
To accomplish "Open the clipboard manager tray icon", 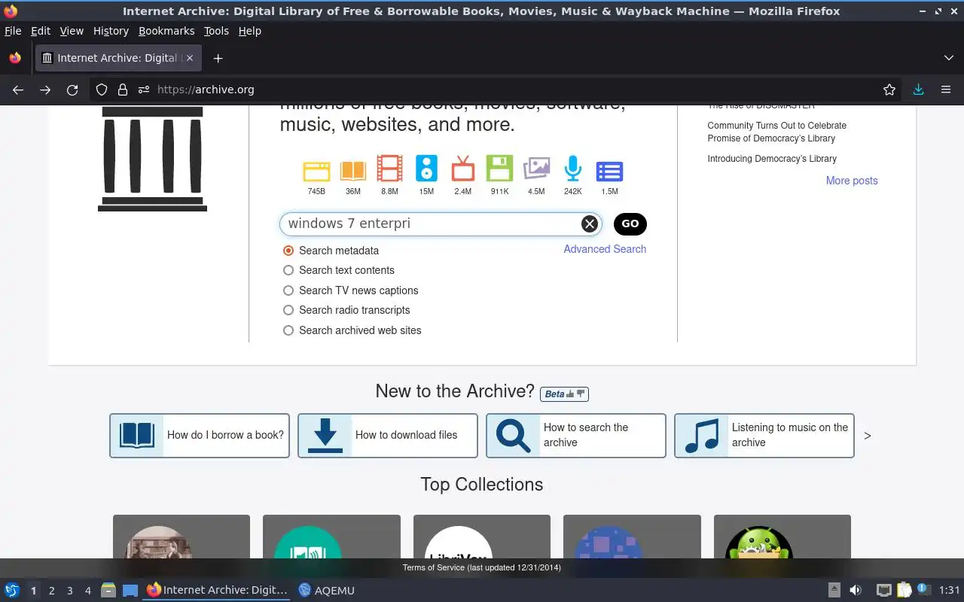I will coord(904,590).
